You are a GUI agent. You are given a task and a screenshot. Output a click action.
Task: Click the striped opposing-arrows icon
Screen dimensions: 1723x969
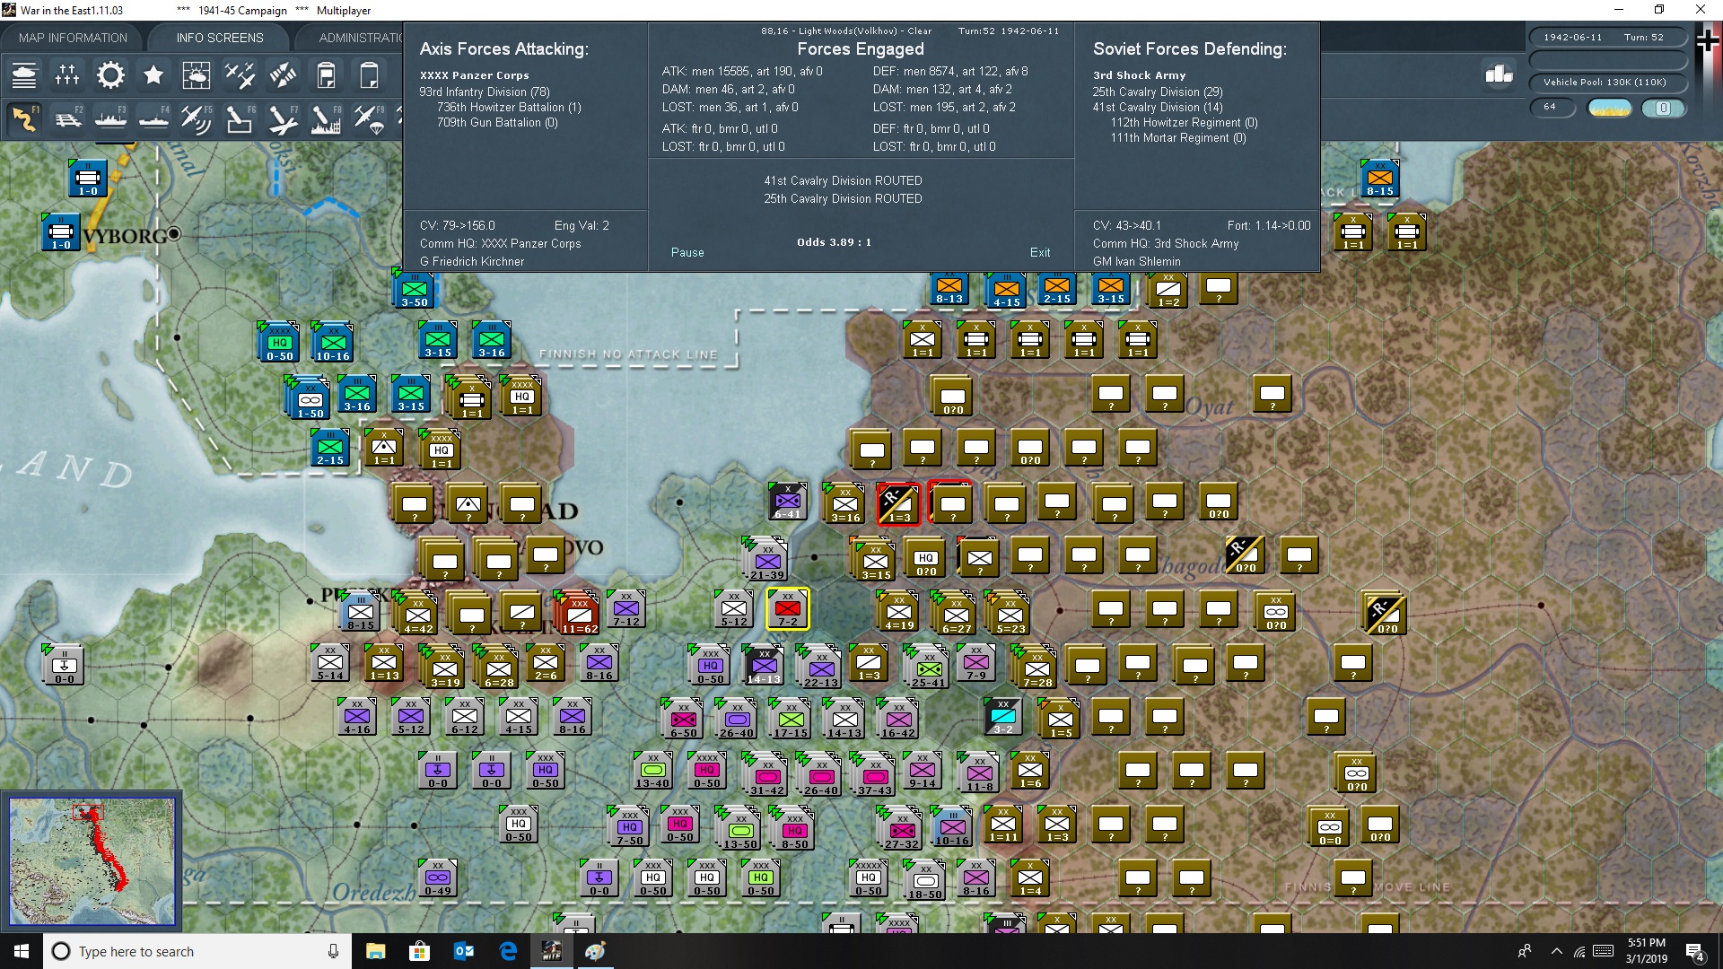click(283, 75)
